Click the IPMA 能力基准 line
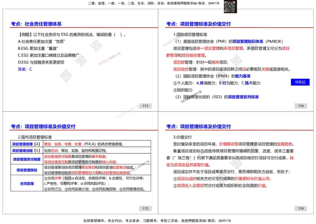Screen dimensions: 316x224 [x=213, y=76]
